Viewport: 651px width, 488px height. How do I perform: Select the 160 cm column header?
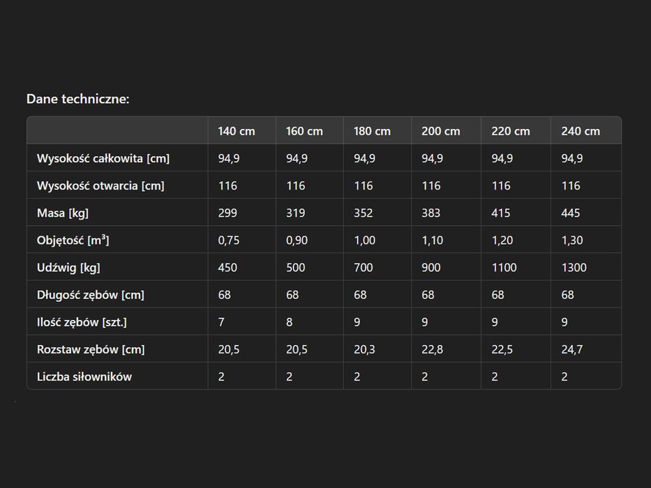(304, 131)
